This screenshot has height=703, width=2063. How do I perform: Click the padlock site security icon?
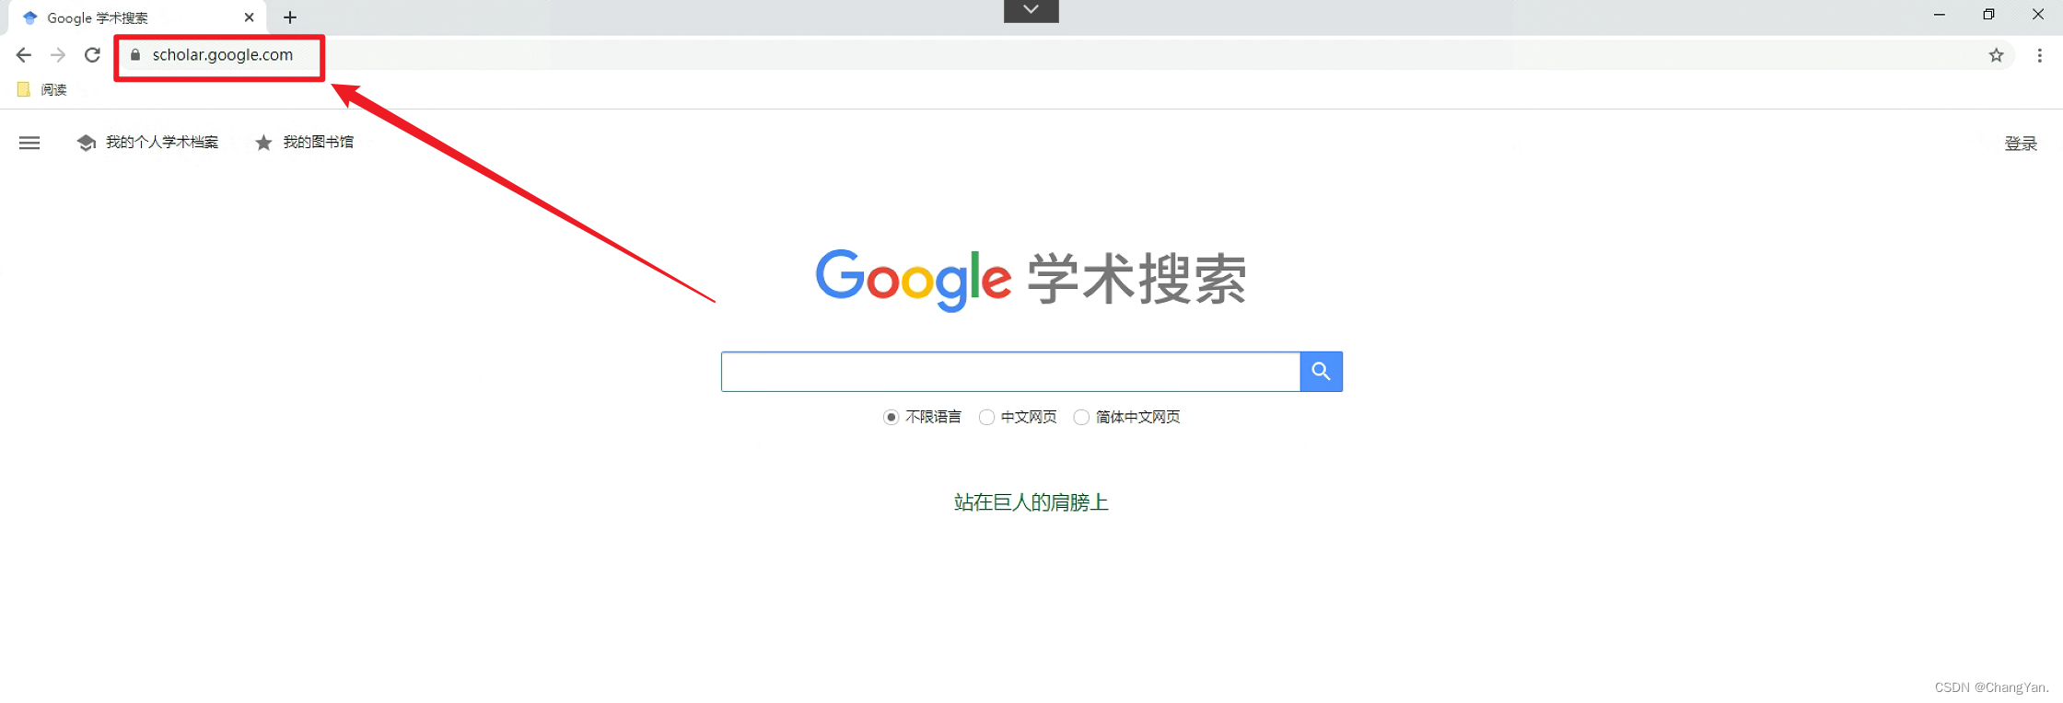tap(135, 55)
